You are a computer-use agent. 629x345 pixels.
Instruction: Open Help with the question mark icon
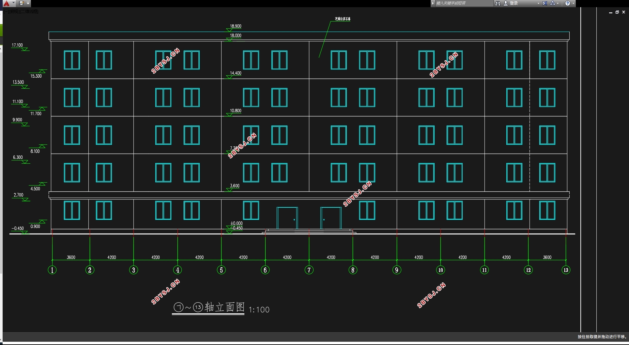click(x=568, y=3)
